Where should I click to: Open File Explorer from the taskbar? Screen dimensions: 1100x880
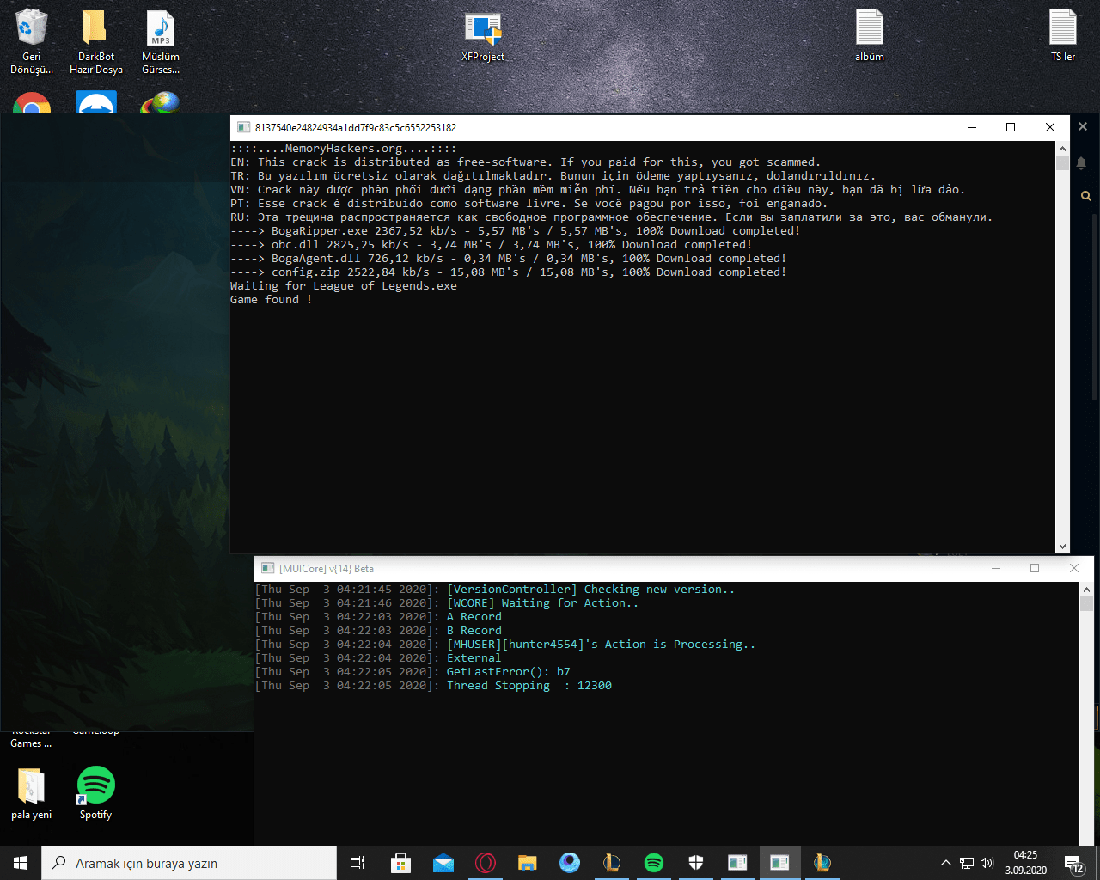[x=527, y=863]
